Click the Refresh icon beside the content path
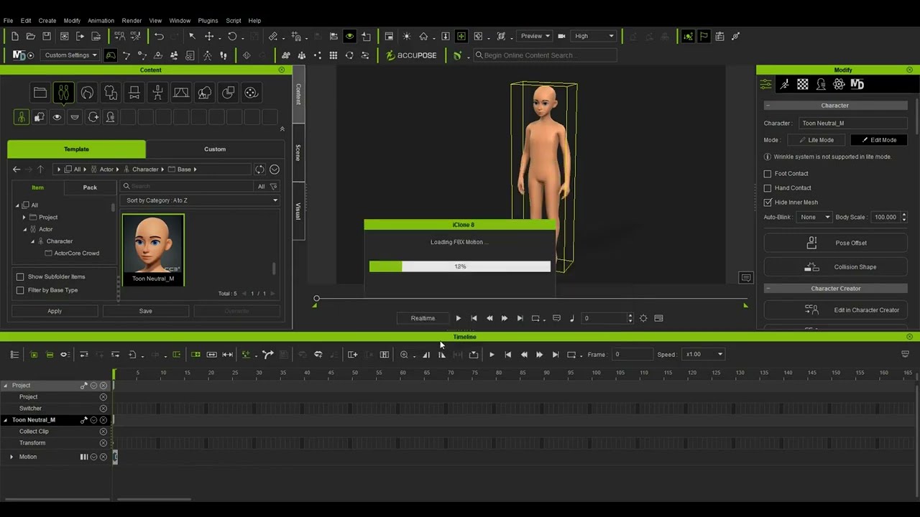The image size is (920, 517). coord(259,169)
